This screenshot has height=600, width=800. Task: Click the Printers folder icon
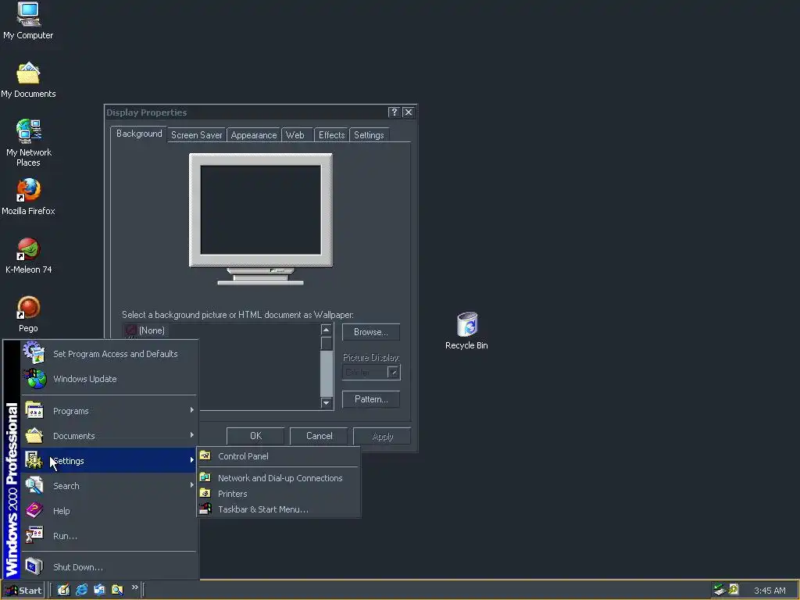(x=205, y=493)
